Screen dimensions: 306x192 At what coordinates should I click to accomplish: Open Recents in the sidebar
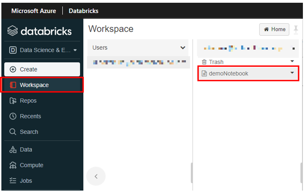click(42, 116)
